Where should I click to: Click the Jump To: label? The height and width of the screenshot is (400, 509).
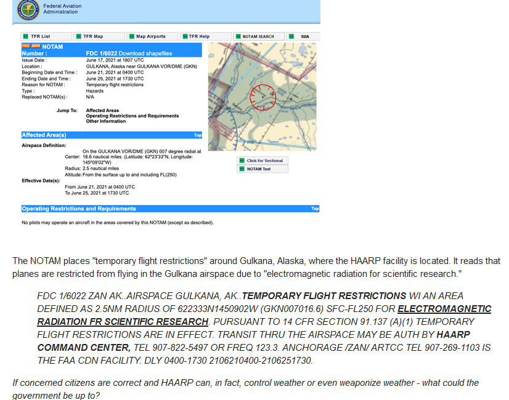click(x=67, y=111)
